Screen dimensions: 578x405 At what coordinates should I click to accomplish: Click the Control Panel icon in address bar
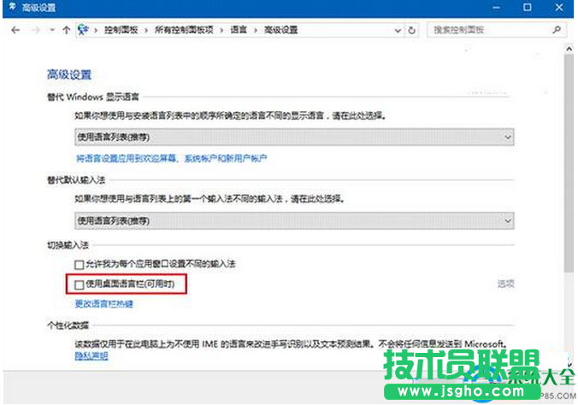click(85, 30)
